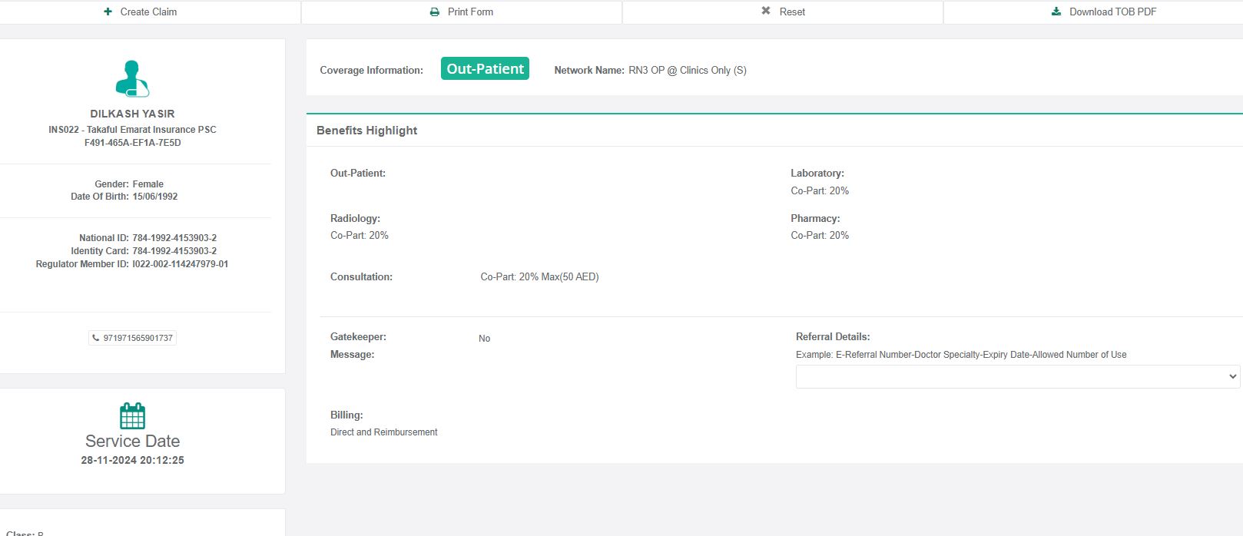Click the patient avatar icon
Viewport: 1243px width, 536px height.
pyautogui.click(x=132, y=79)
